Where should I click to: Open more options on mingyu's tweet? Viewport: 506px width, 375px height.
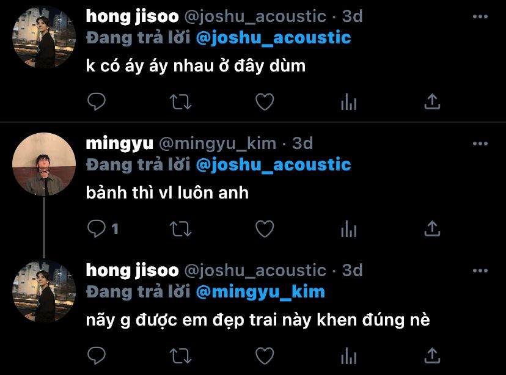480,144
